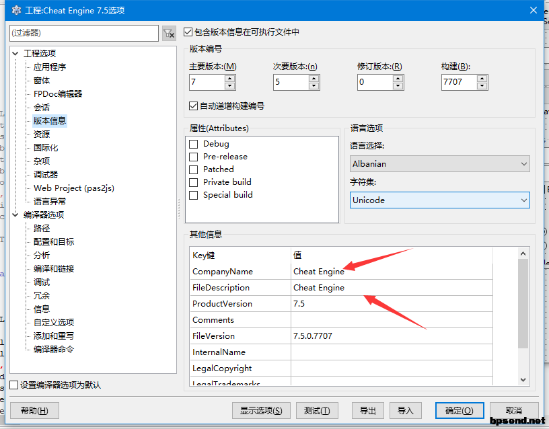The height and width of the screenshot is (429, 549).
Task: Increase the major version number
Action: pyautogui.click(x=229, y=79)
